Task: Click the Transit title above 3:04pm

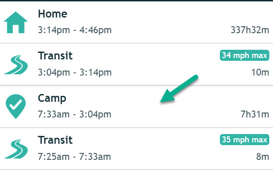Action: pos(55,56)
